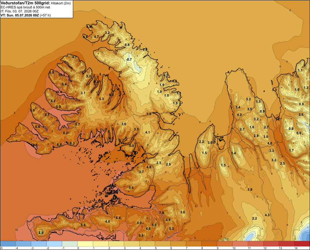This screenshot has height=250, width=310.
Task: Pick the legend color between -2 and -1
Action: (54, 243)
